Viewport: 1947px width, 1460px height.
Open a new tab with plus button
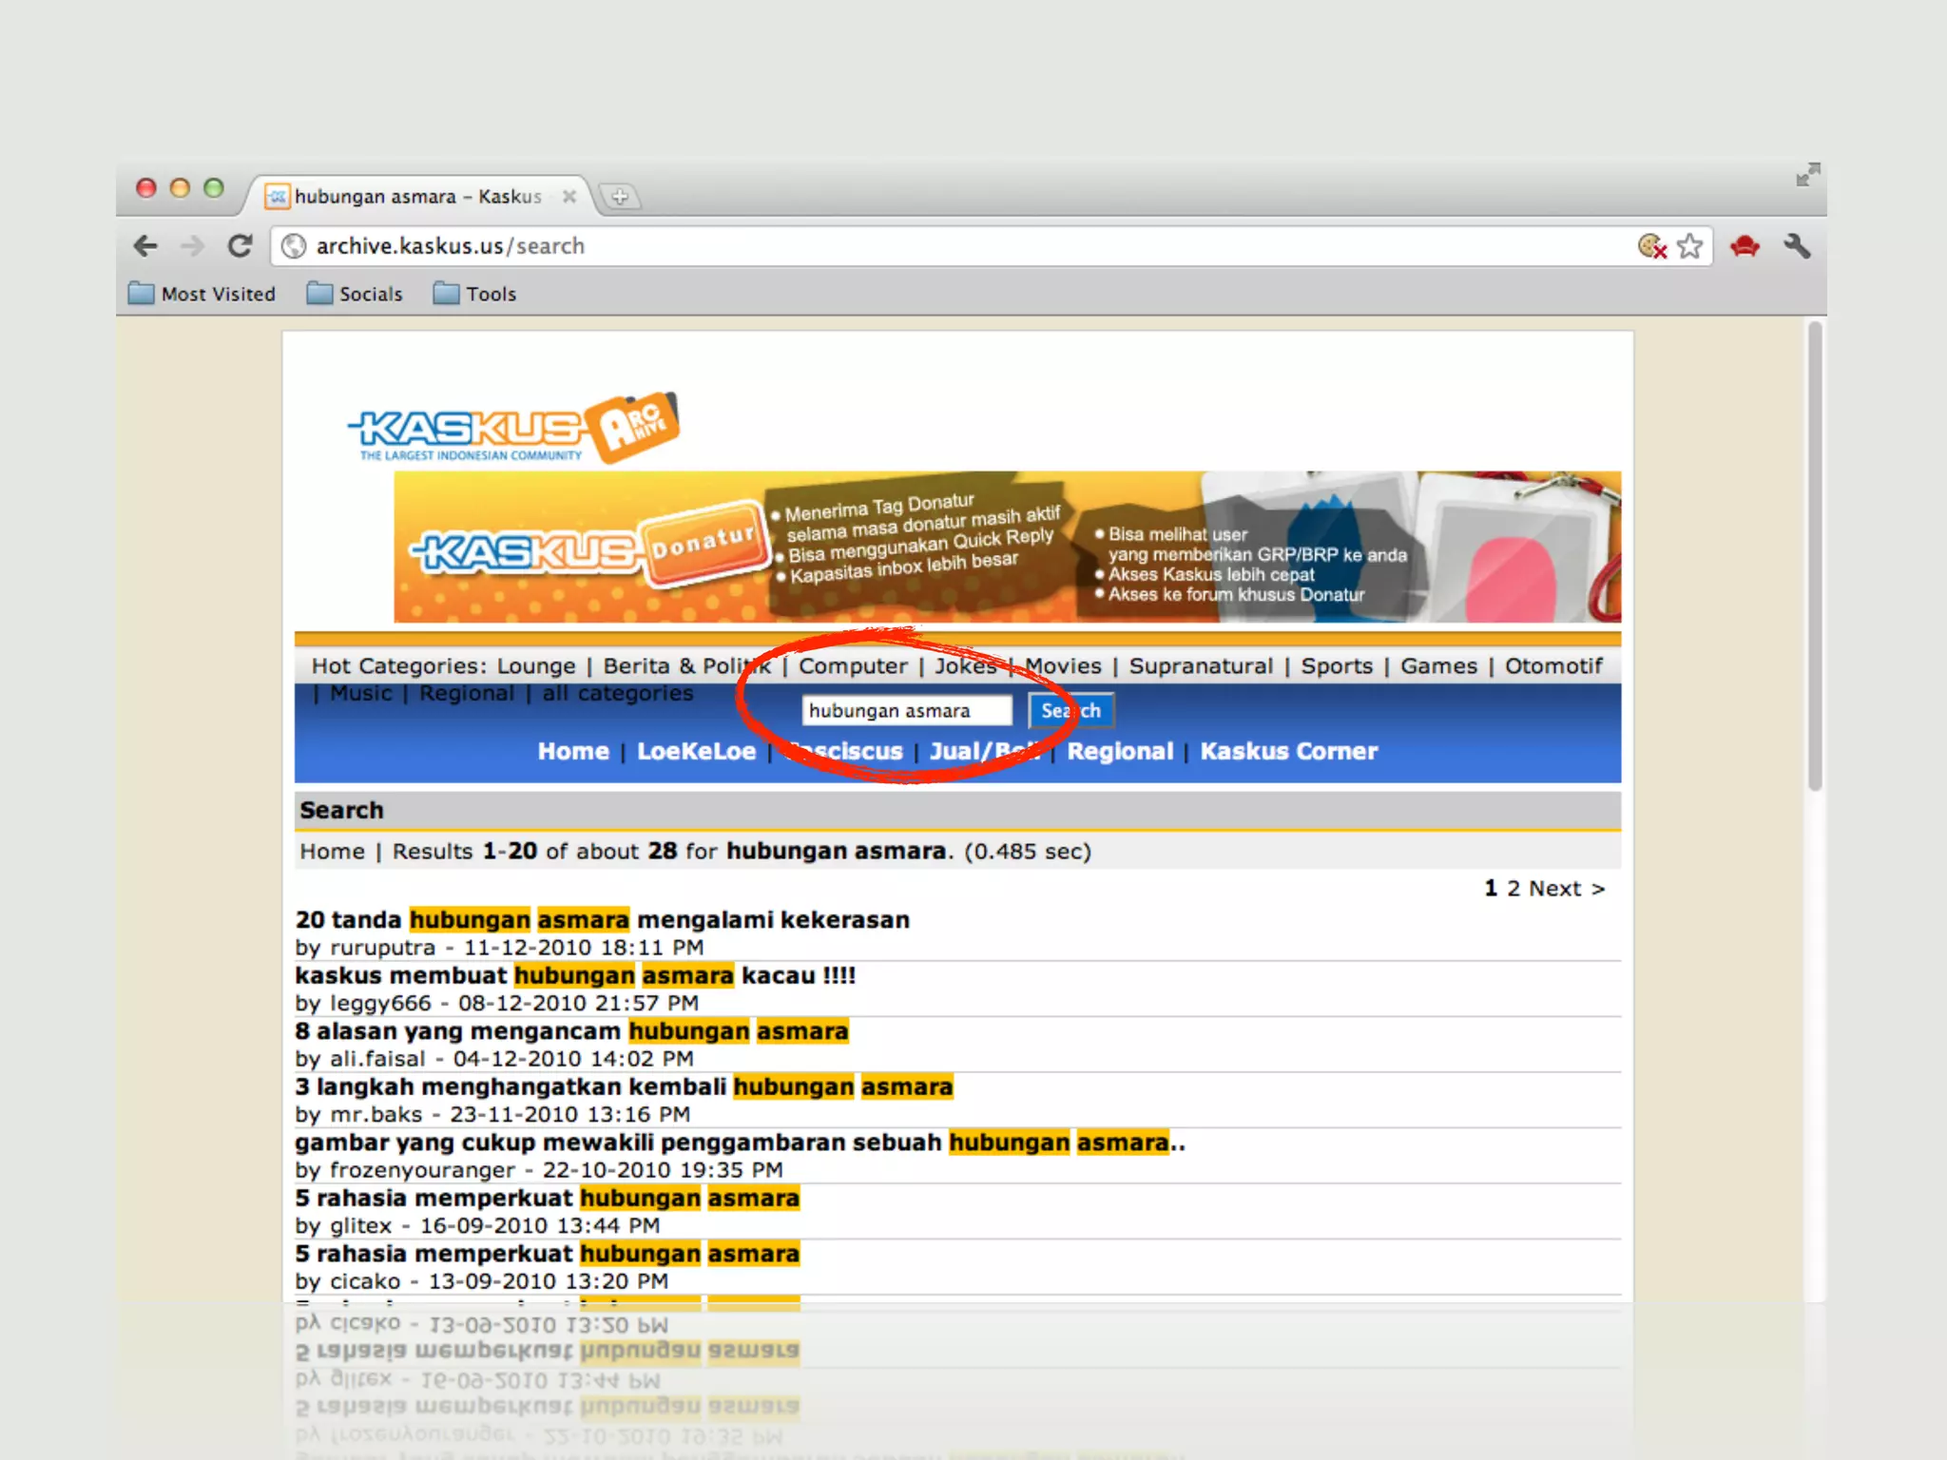pyautogui.click(x=620, y=197)
